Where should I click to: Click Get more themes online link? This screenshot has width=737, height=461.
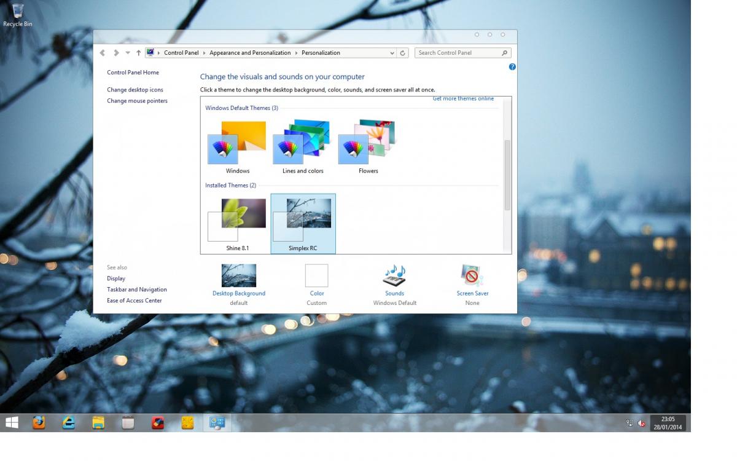[x=463, y=99]
